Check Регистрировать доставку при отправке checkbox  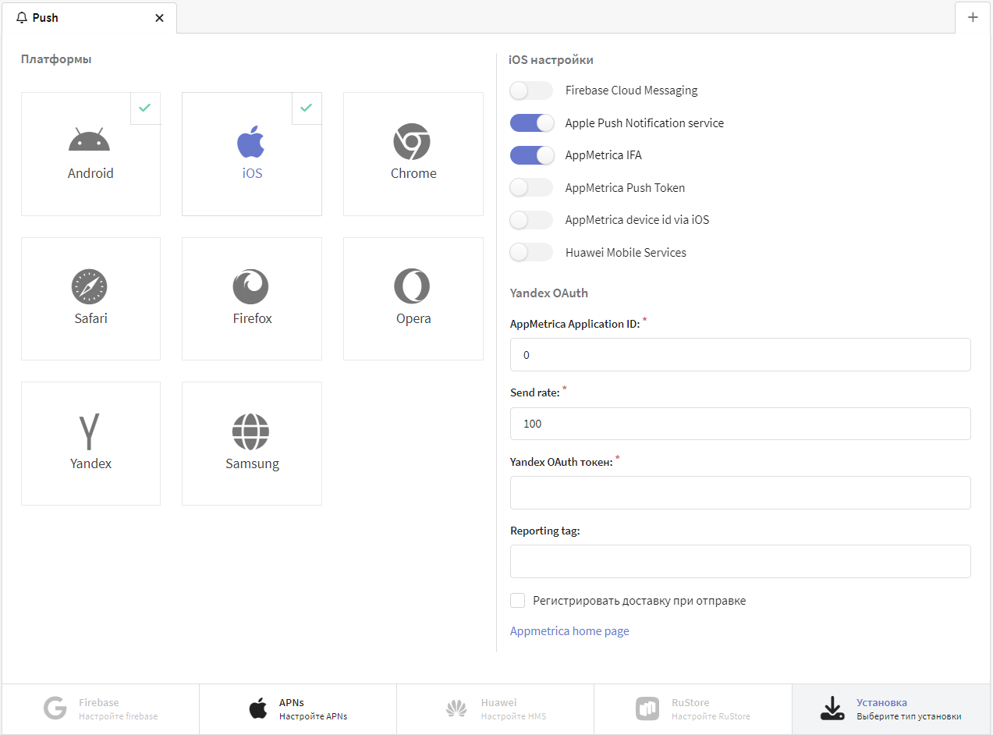point(517,600)
